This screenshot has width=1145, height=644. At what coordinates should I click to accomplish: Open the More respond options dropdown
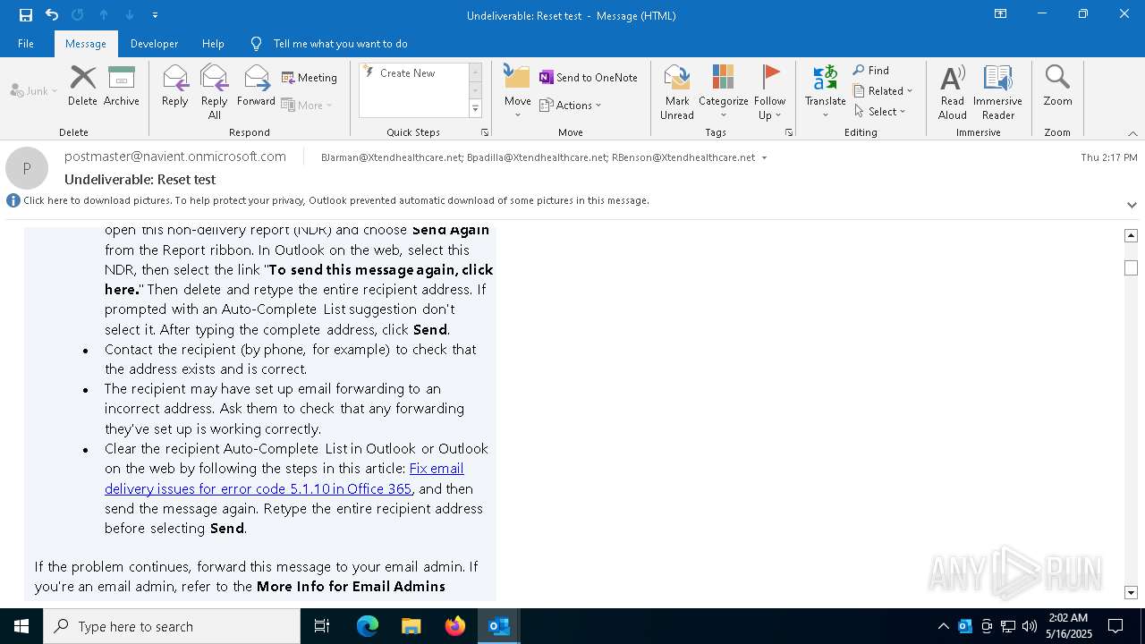pyautogui.click(x=307, y=106)
